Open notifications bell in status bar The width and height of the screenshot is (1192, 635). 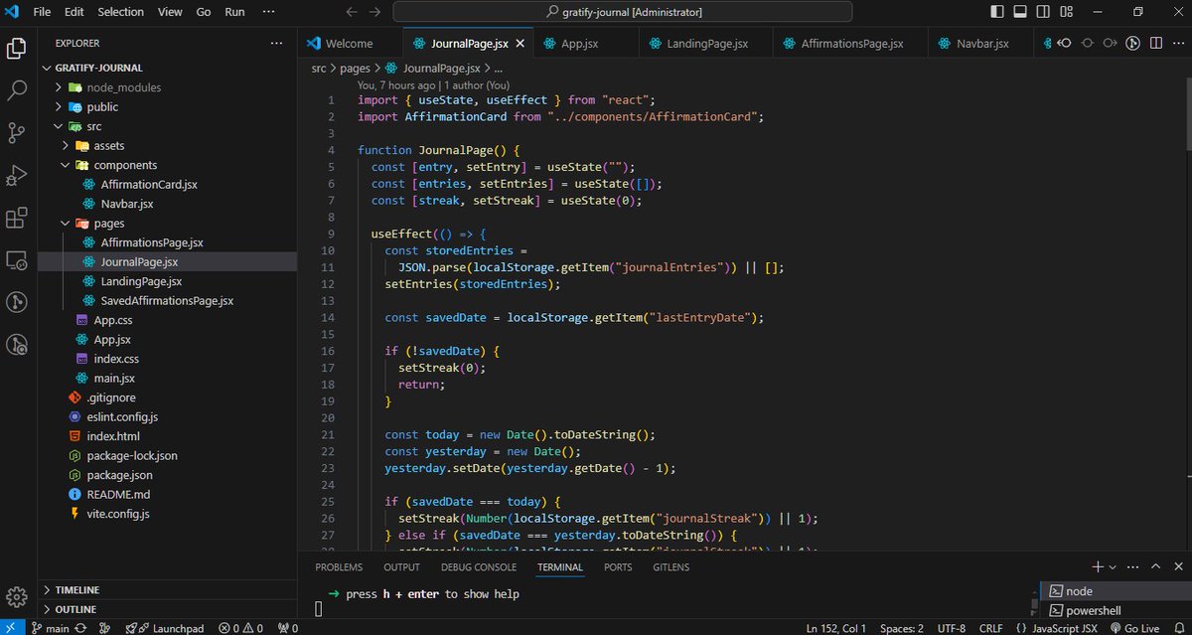coord(1177,628)
